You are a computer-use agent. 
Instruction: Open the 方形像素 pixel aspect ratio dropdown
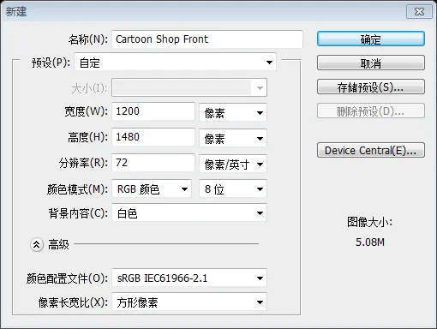[189, 302]
